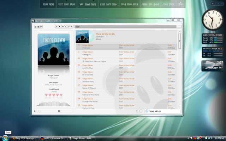Select track Change The World

tap(126, 100)
